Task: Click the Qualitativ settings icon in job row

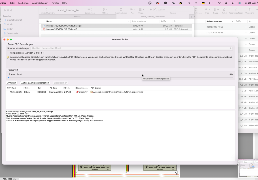Action: (x=77, y=92)
